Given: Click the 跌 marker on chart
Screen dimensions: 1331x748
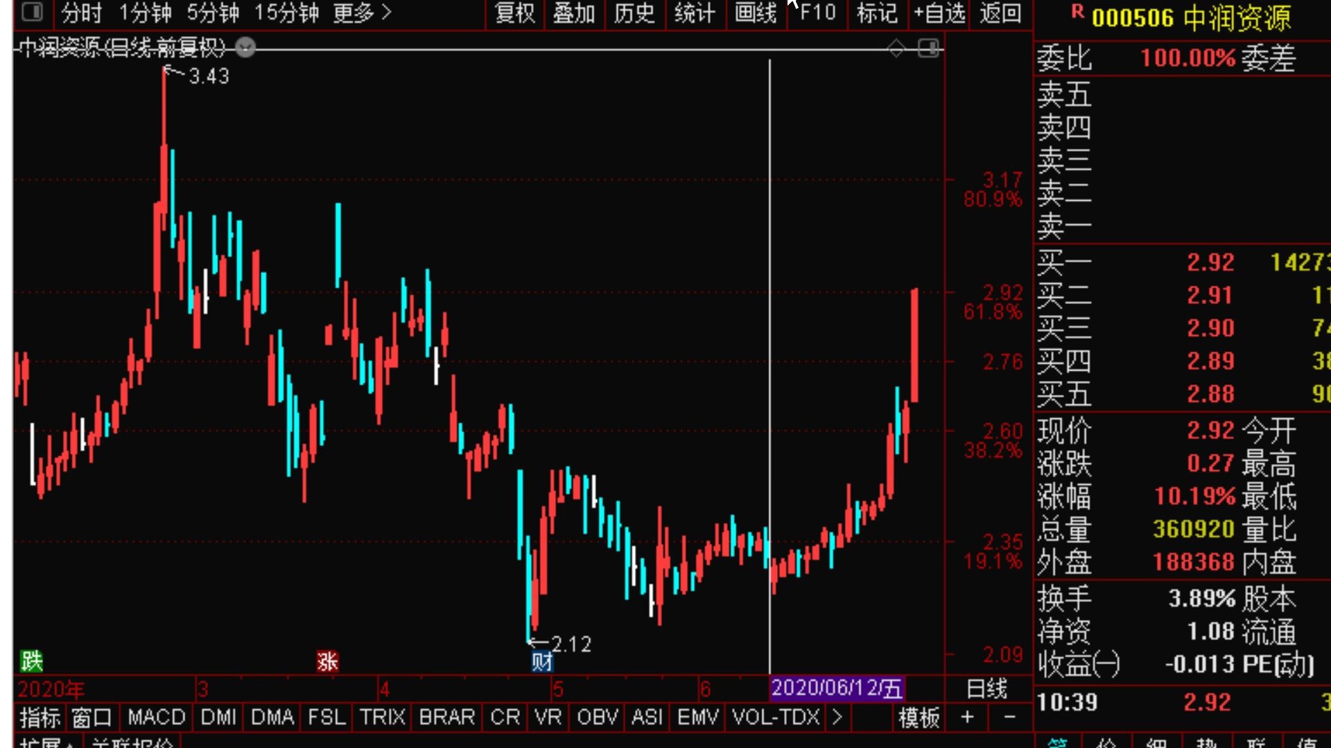Looking at the screenshot, I should tap(31, 661).
